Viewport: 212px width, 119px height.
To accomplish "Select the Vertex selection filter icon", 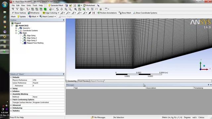I will click(32, 9).
